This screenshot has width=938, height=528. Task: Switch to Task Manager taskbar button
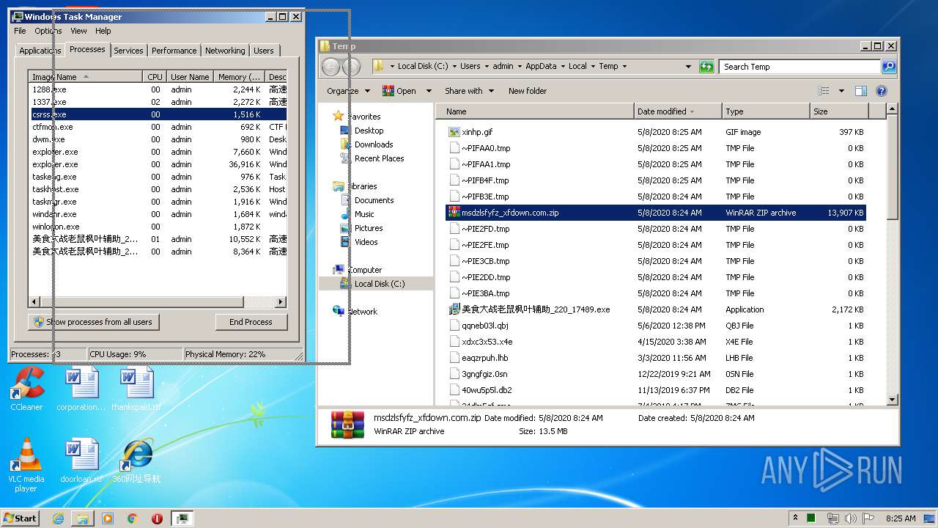coord(182,518)
